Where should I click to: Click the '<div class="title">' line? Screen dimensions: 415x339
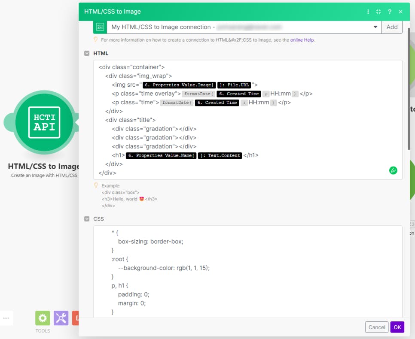130,120
